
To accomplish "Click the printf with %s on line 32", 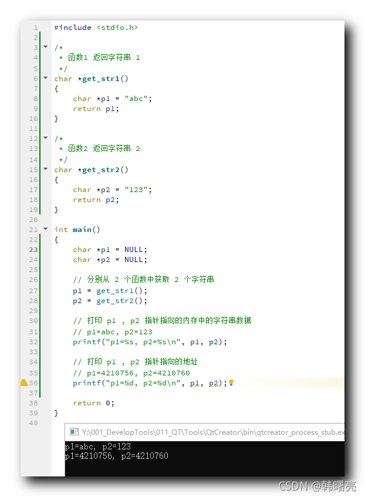I will pos(150,342).
